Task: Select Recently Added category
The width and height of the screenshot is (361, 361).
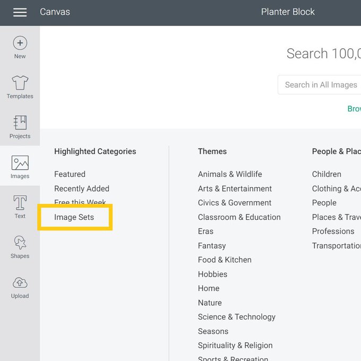Action: [x=82, y=188]
